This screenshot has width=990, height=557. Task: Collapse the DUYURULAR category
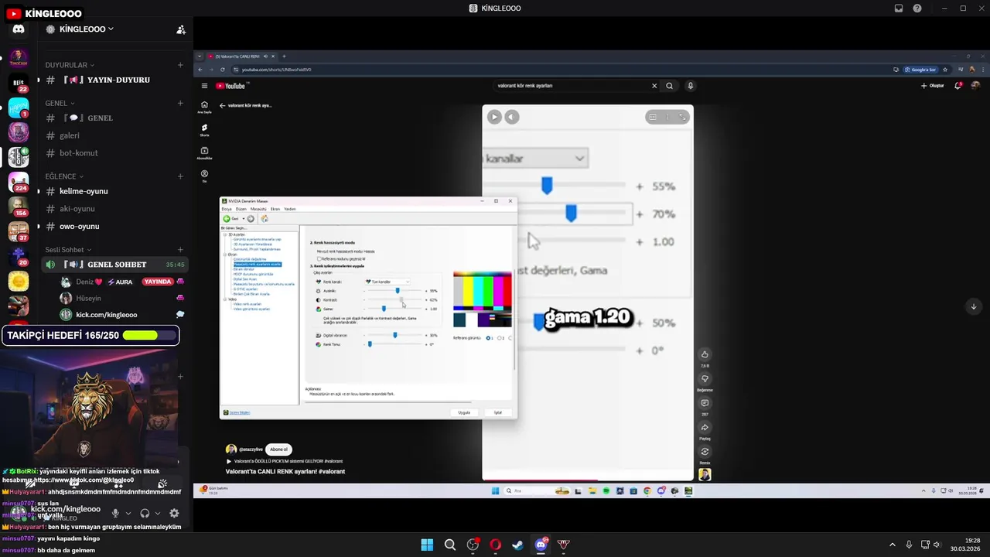70,65
